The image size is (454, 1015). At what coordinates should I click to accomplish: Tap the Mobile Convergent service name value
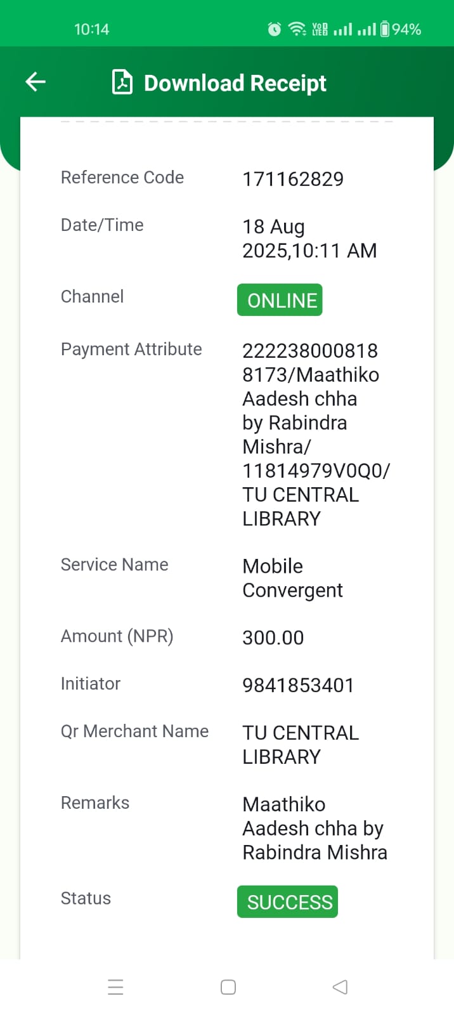(x=292, y=578)
